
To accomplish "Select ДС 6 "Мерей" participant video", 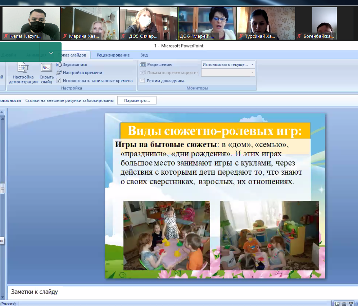I will coord(207,23).
